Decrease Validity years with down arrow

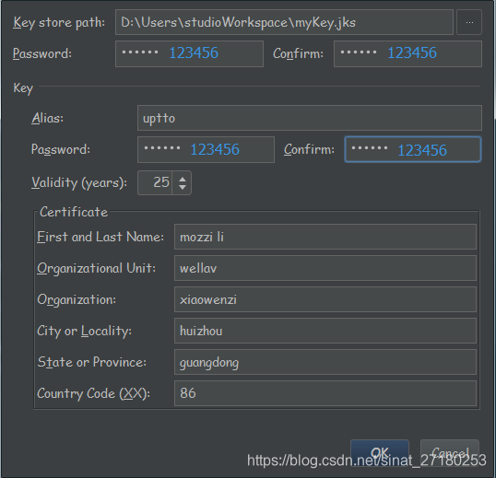(182, 187)
